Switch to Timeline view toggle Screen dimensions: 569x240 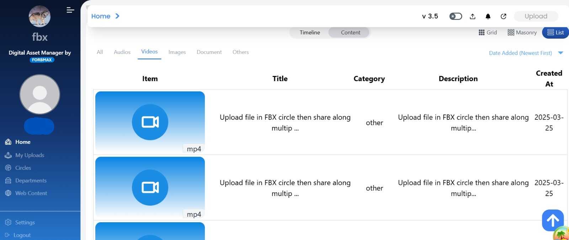click(309, 33)
